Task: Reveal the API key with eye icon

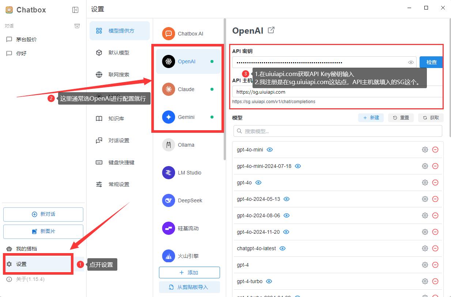Action: (x=411, y=62)
